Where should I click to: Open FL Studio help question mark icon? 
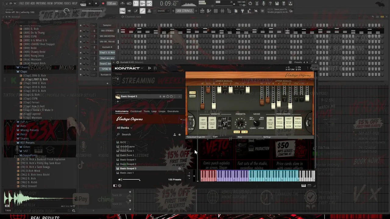pos(270,3)
